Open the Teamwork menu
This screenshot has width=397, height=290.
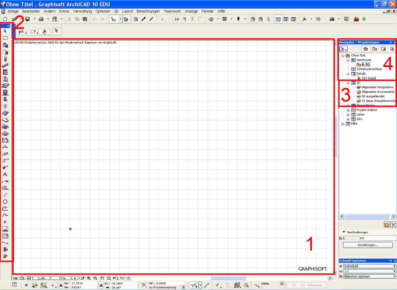coord(172,11)
